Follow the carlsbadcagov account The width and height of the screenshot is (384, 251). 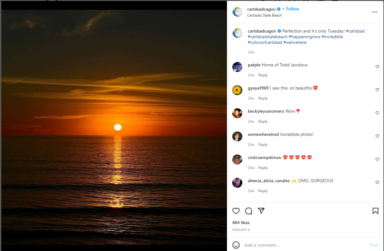(292, 9)
